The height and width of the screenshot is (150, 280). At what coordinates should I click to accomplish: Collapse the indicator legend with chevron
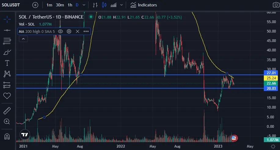[23, 39]
